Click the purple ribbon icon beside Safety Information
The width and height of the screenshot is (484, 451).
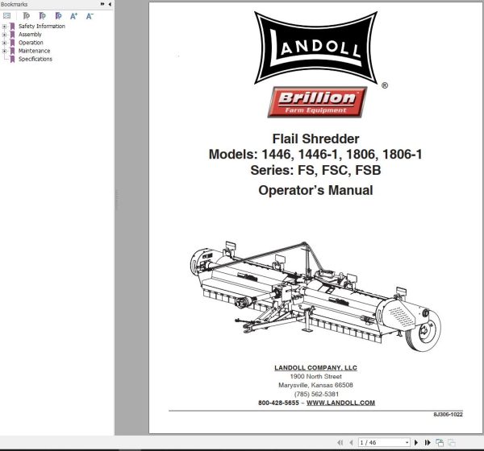point(12,27)
